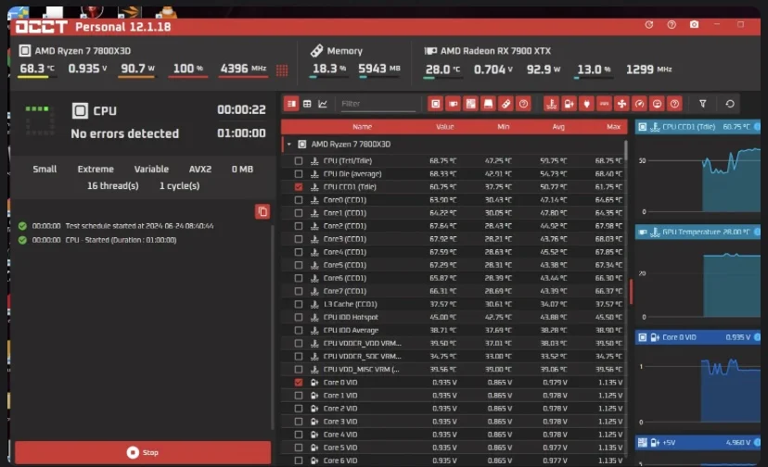Image resolution: width=768 pixels, height=467 pixels.
Task: Toggle the clock gauge filter icon
Action: [640, 104]
